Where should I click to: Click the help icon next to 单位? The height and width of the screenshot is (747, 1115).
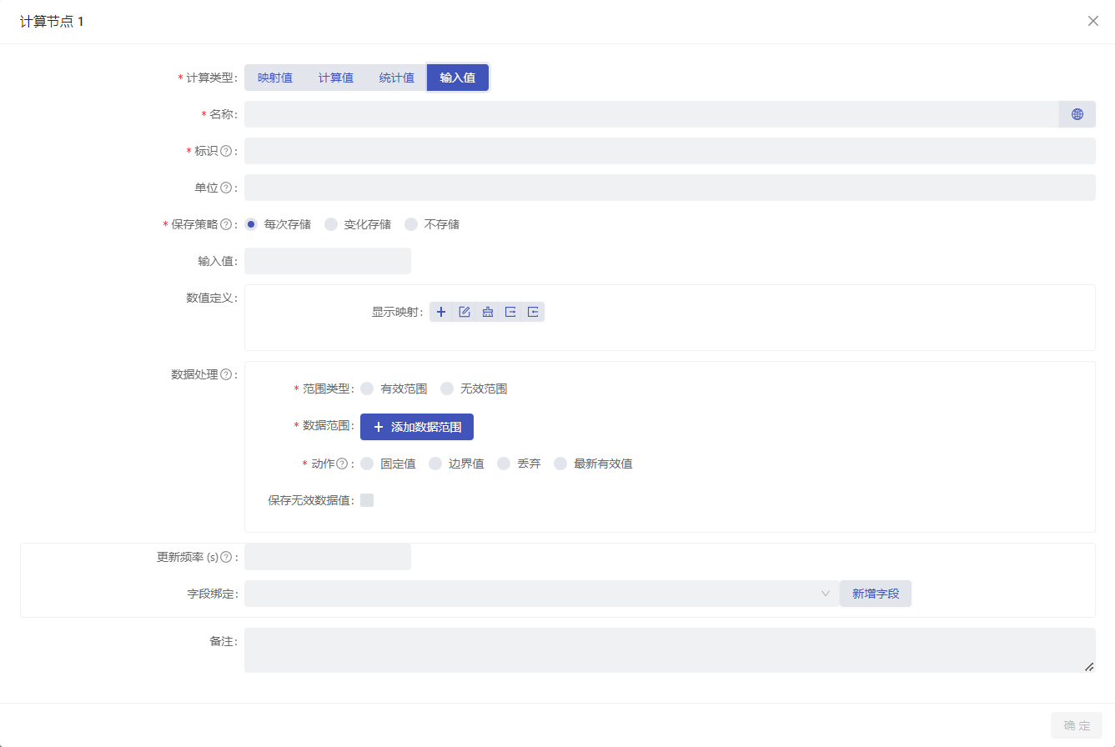225,188
